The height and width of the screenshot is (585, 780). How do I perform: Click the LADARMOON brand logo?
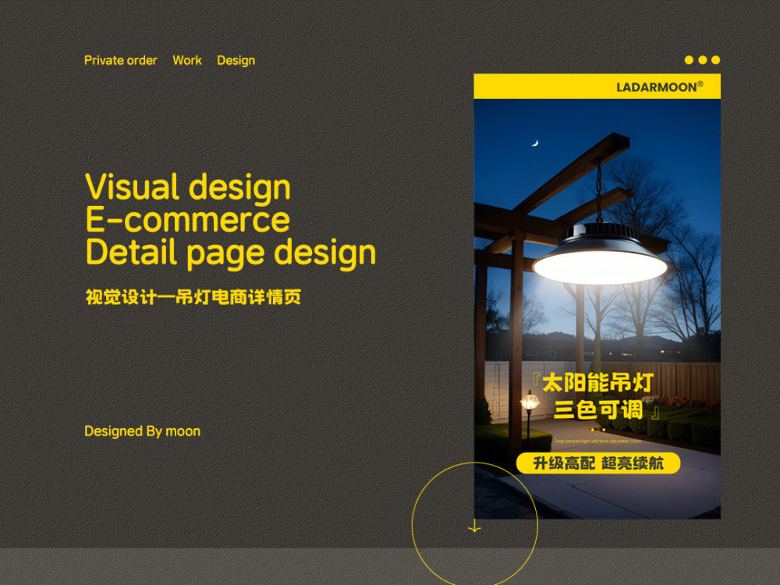click(x=660, y=87)
